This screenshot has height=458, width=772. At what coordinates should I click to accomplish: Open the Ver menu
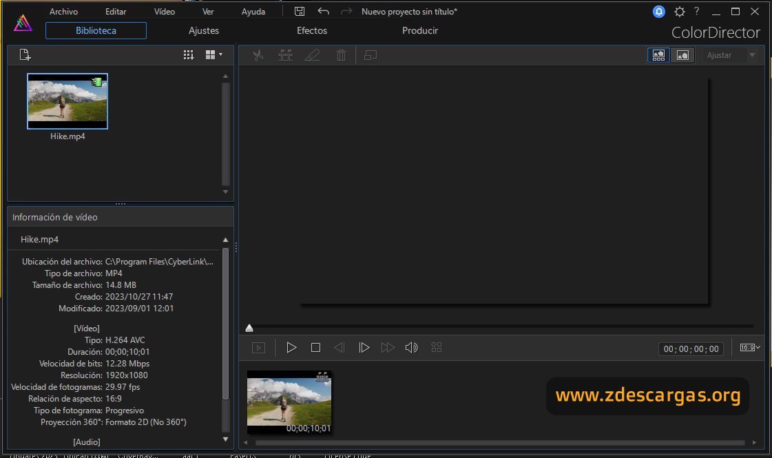pyautogui.click(x=208, y=11)
